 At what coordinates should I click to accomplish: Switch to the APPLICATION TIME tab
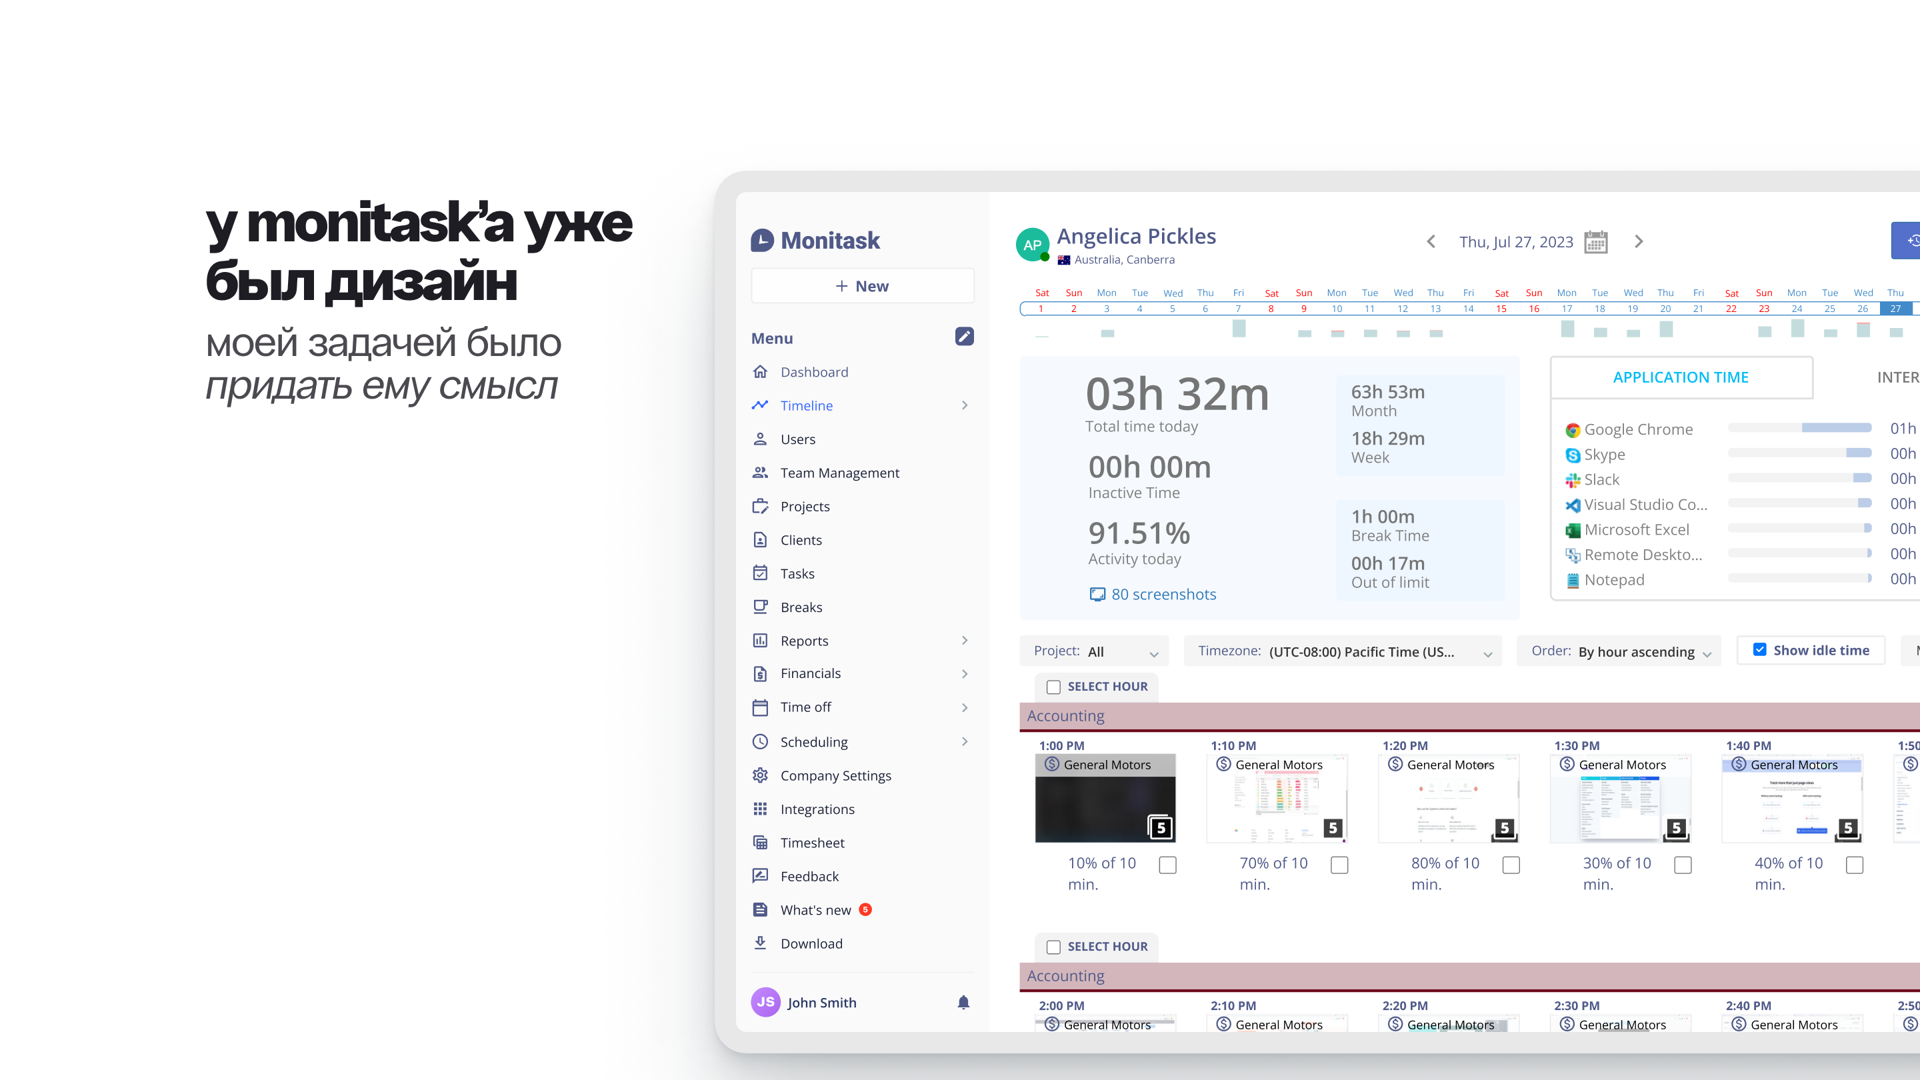tap(1681, 377)
